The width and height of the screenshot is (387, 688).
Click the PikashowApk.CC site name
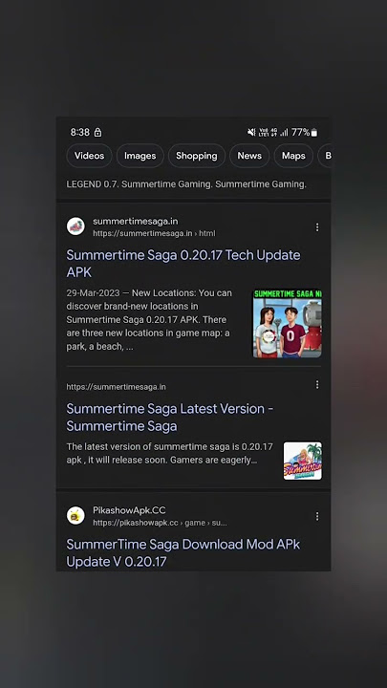tap(129, 510)
